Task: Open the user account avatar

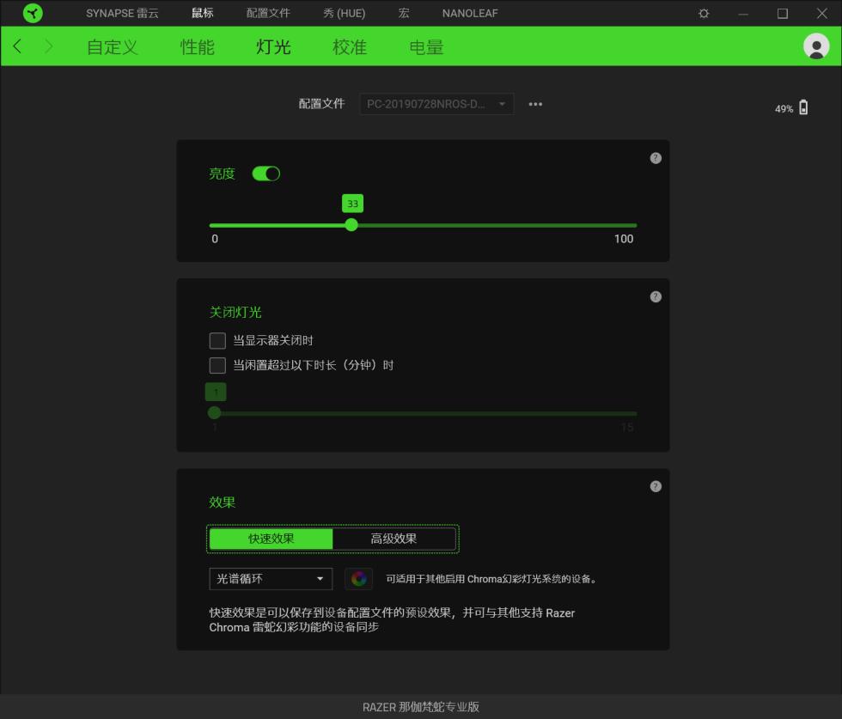Action: (815, 46)
